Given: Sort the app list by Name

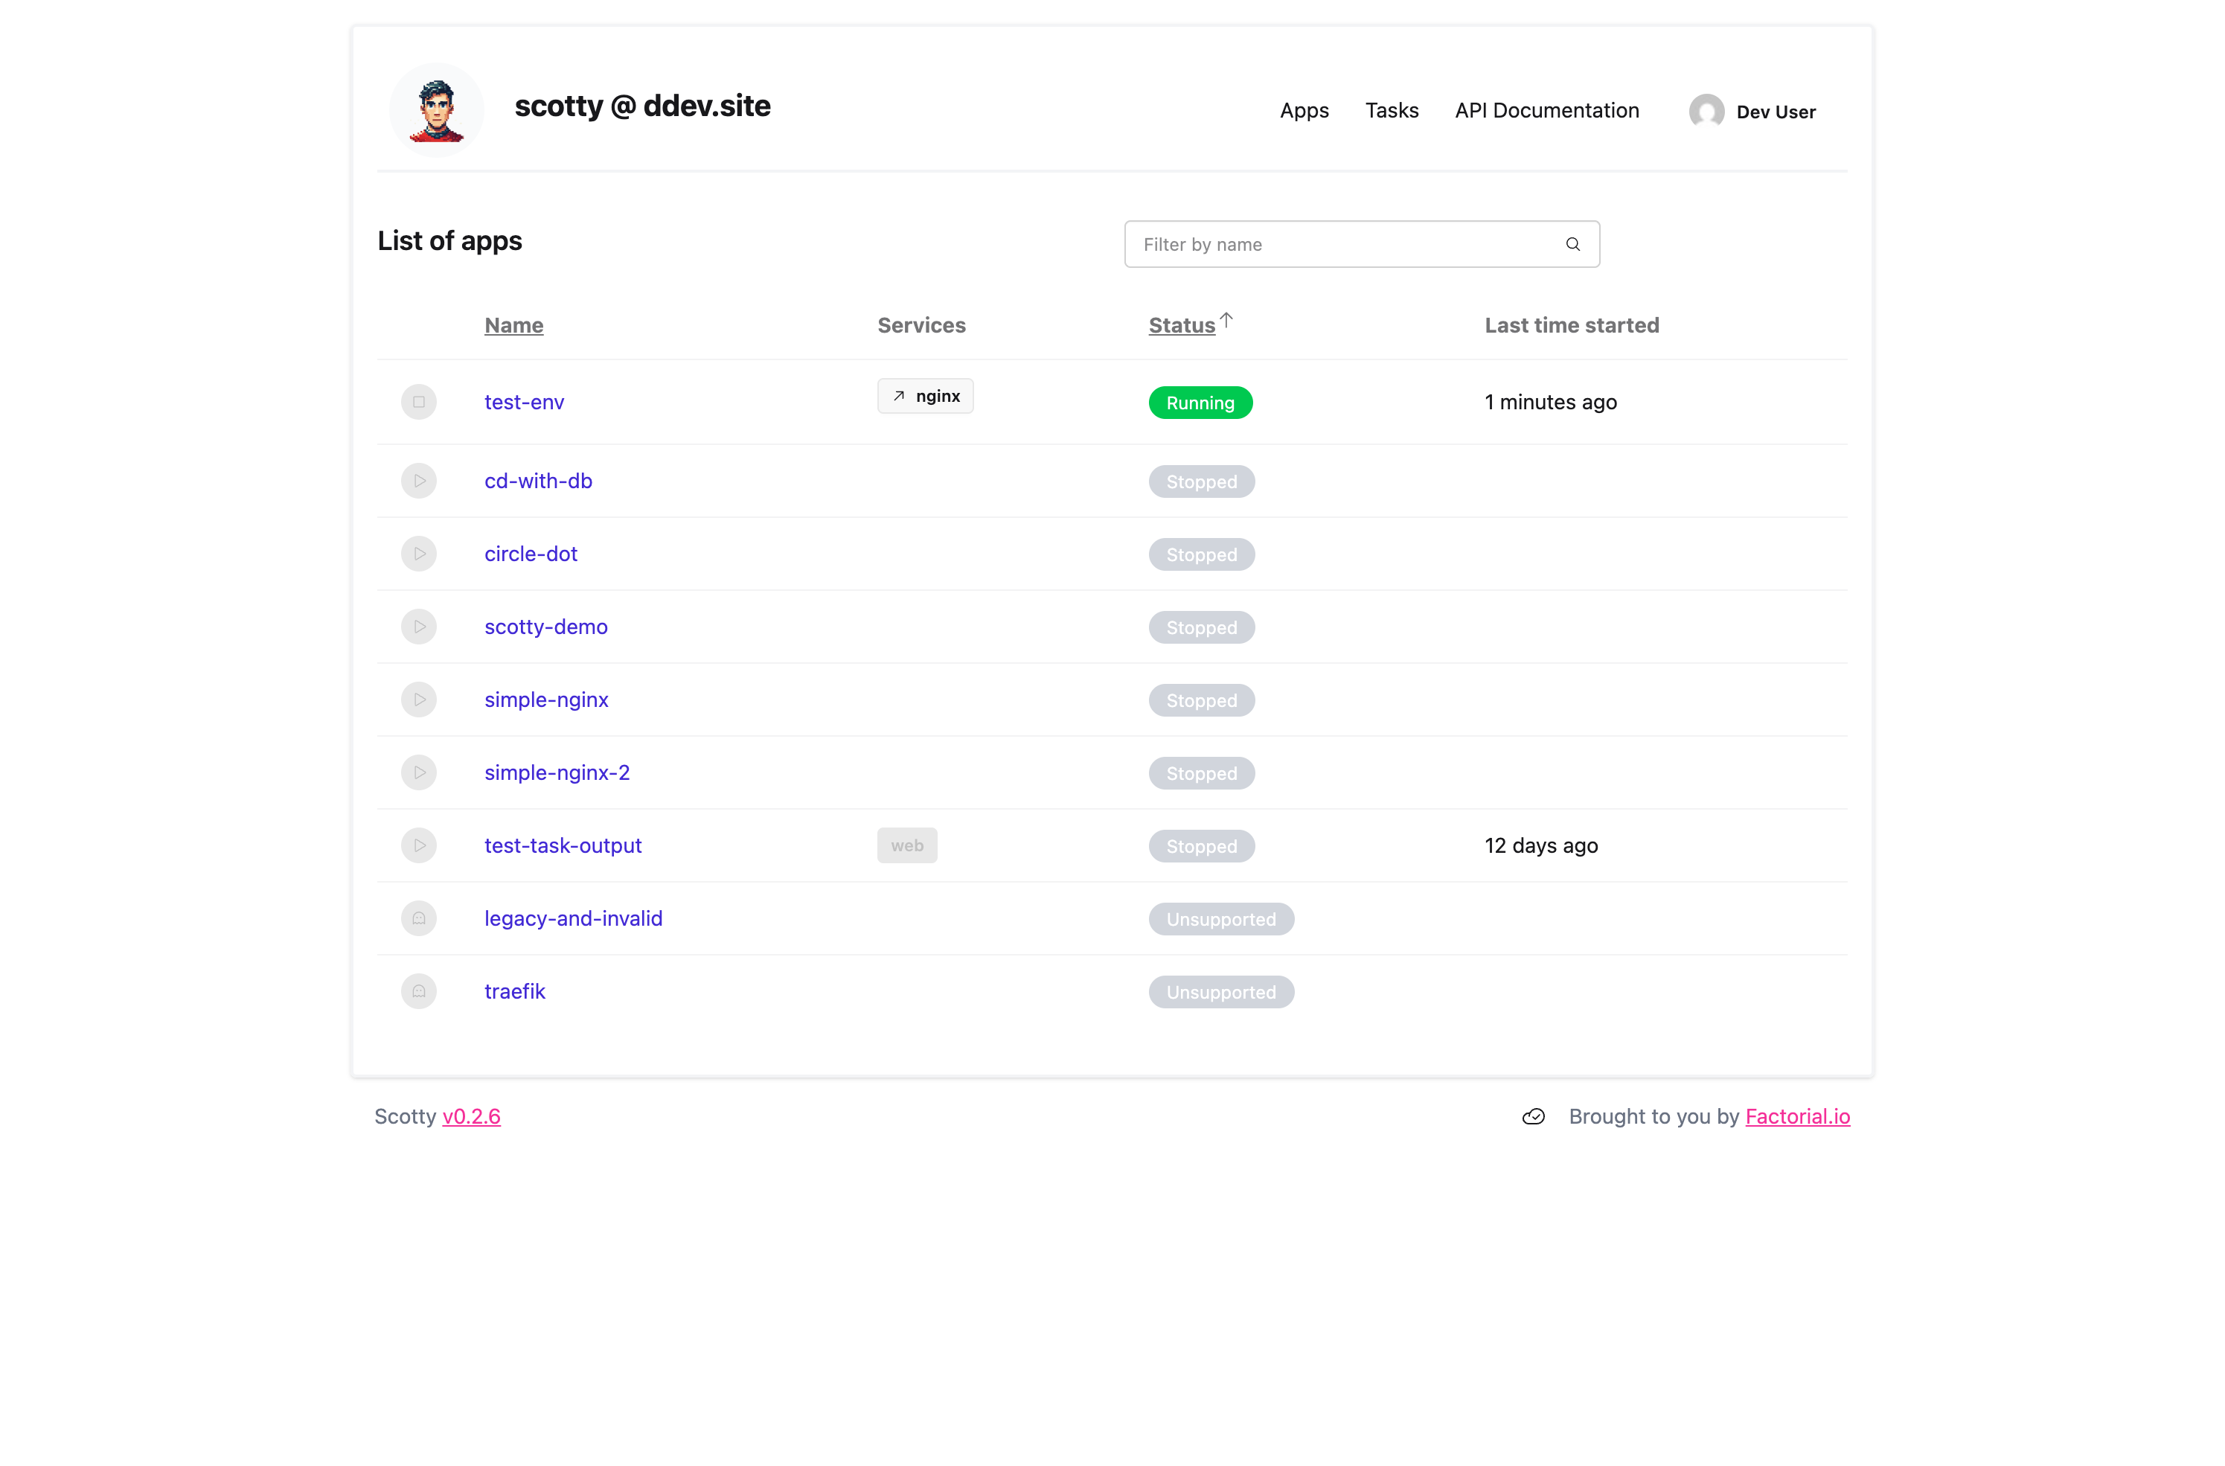Looking at the screenshot, I should (513, 325).
